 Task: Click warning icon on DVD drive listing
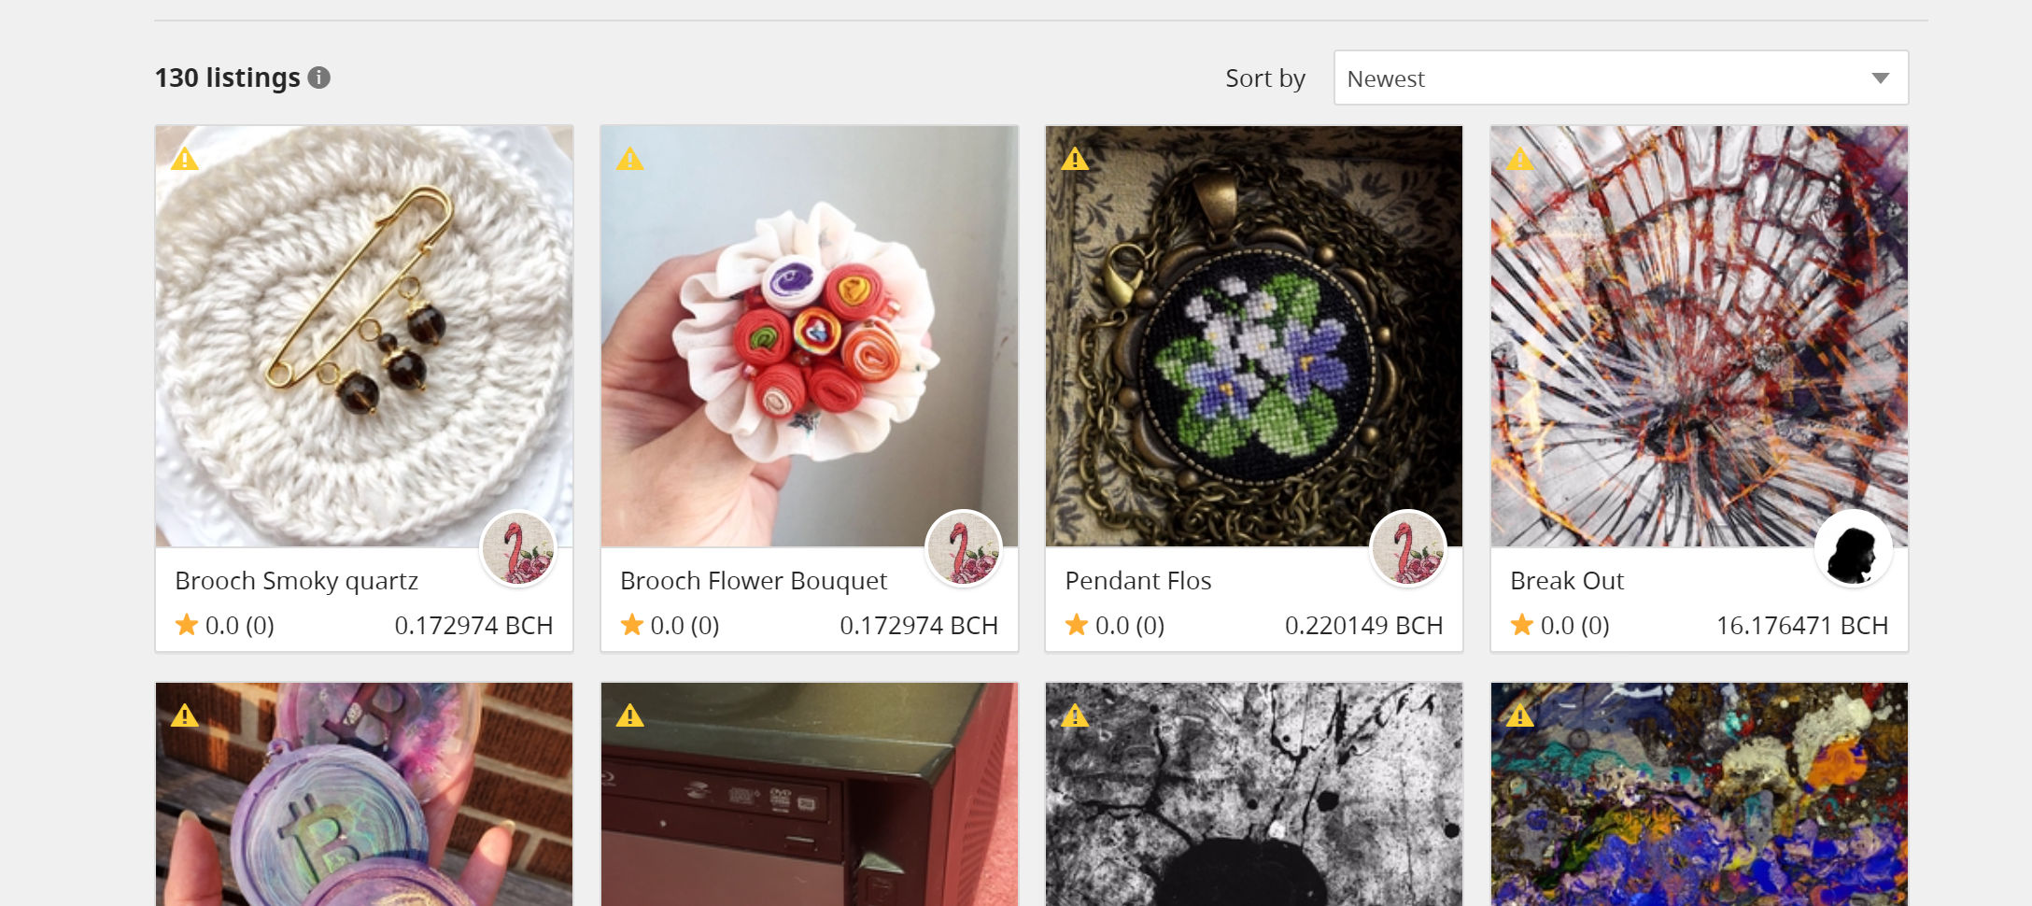(x=630, y=715)
